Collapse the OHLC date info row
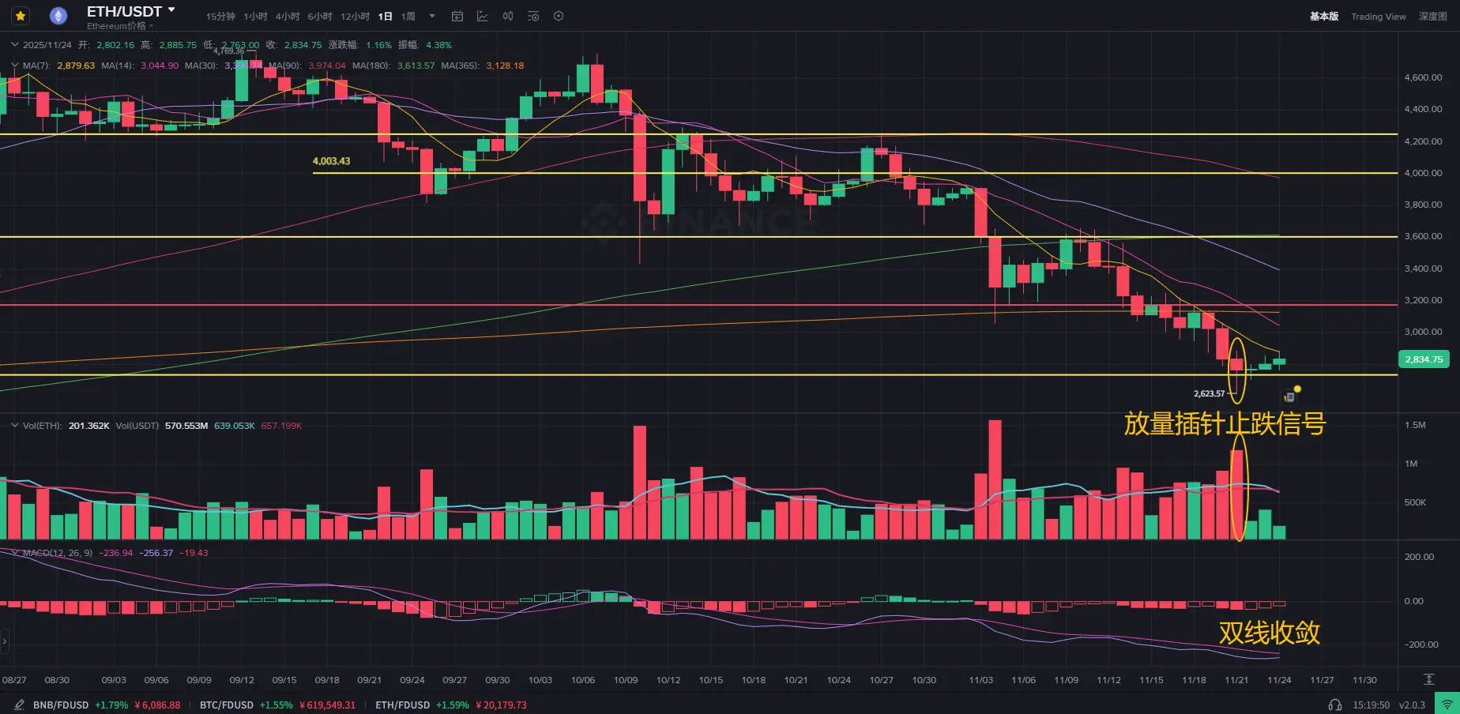The height and width of the screenshot is (714, 1460). pyautogui.click(x=14, y=45)
